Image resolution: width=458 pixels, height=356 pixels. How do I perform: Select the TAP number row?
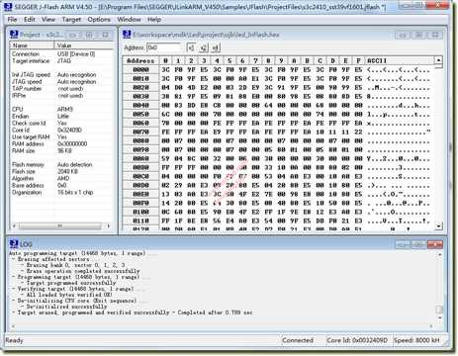click(61, 89)
